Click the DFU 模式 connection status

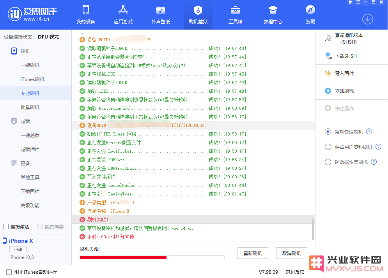pos(48,37)
